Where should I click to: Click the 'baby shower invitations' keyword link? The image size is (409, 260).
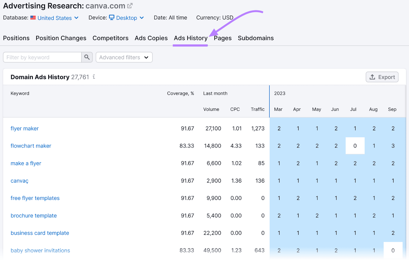[40, 250]
